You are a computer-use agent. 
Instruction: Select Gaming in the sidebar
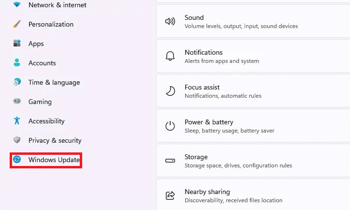[x=40, y=102]
